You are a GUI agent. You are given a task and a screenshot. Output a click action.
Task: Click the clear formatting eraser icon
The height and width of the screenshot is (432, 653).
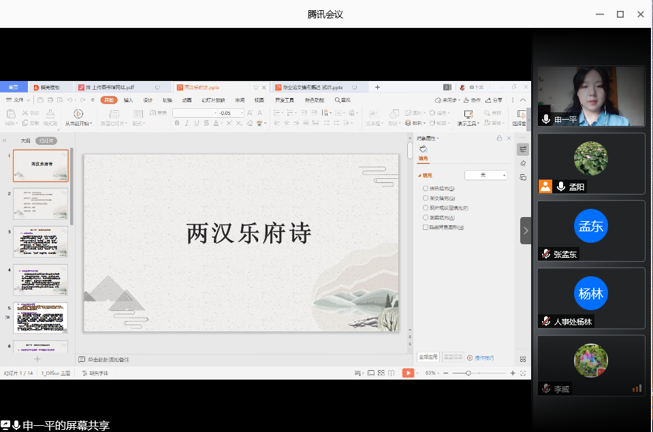pyautogui.click(x=250, y=123)
